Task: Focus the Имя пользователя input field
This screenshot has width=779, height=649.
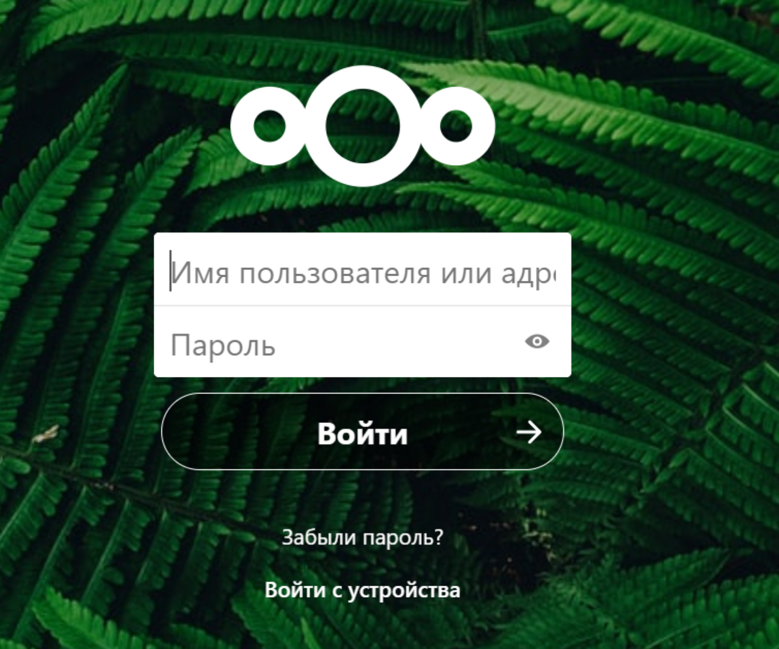Action: 362,269
